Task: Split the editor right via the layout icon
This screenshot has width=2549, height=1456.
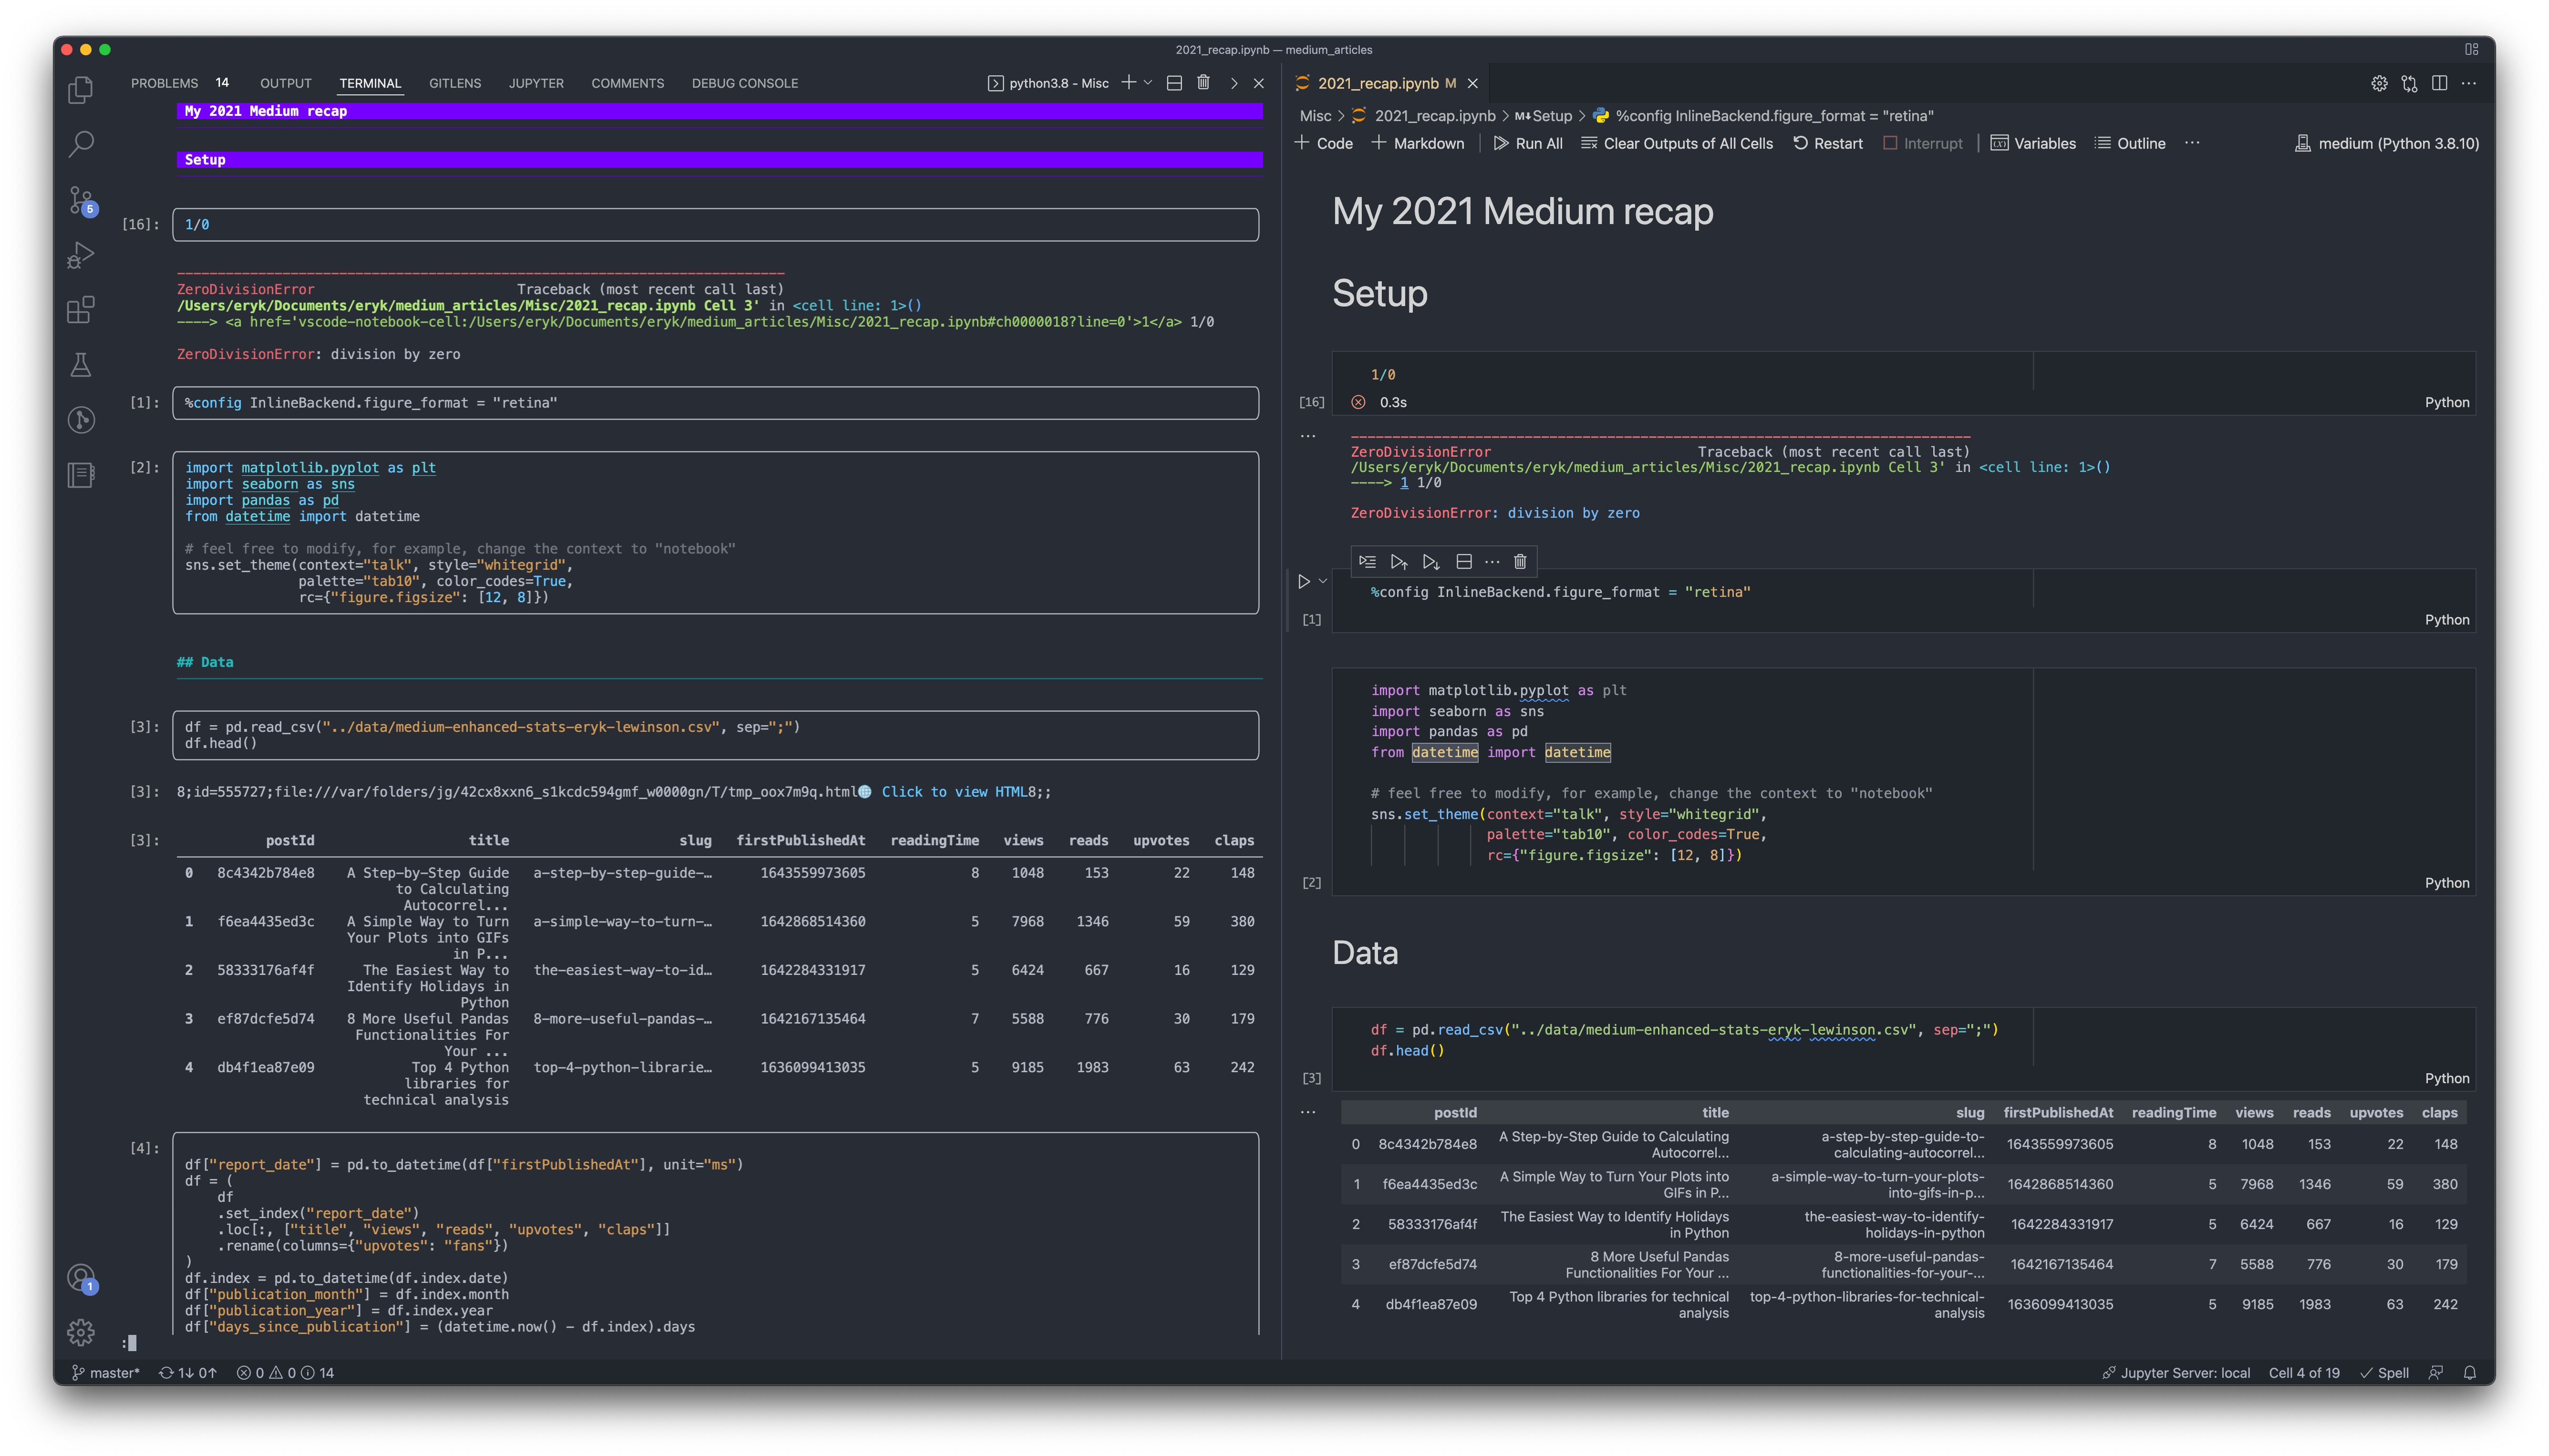Action: (2439, 83)
